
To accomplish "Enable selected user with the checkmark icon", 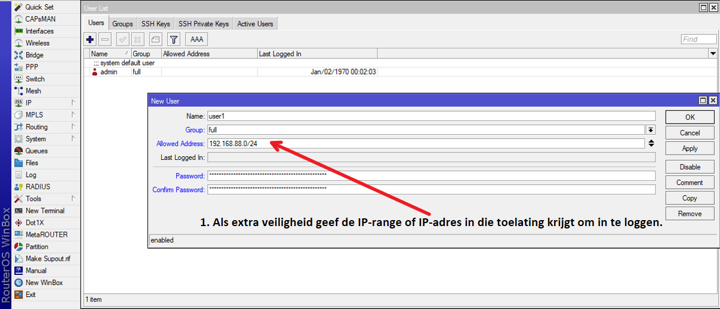I will point(123,39).
